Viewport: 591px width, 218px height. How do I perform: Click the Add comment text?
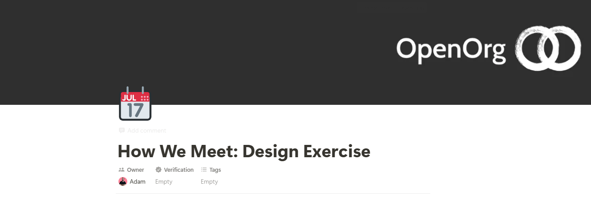click(147, 130)
